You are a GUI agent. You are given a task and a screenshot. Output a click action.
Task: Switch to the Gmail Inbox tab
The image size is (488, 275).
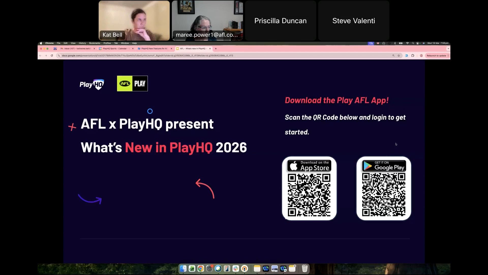point(76,48)
